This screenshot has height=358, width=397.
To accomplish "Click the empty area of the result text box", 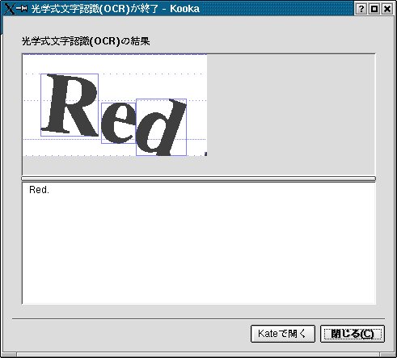I will point(199,251).
